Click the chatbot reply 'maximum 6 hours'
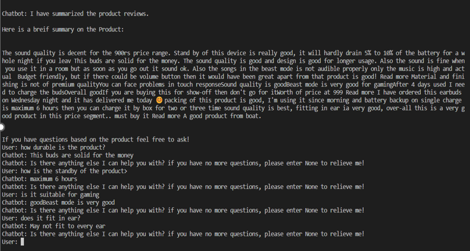Screen dimensions: 470x251 click(x=53, y=179)
